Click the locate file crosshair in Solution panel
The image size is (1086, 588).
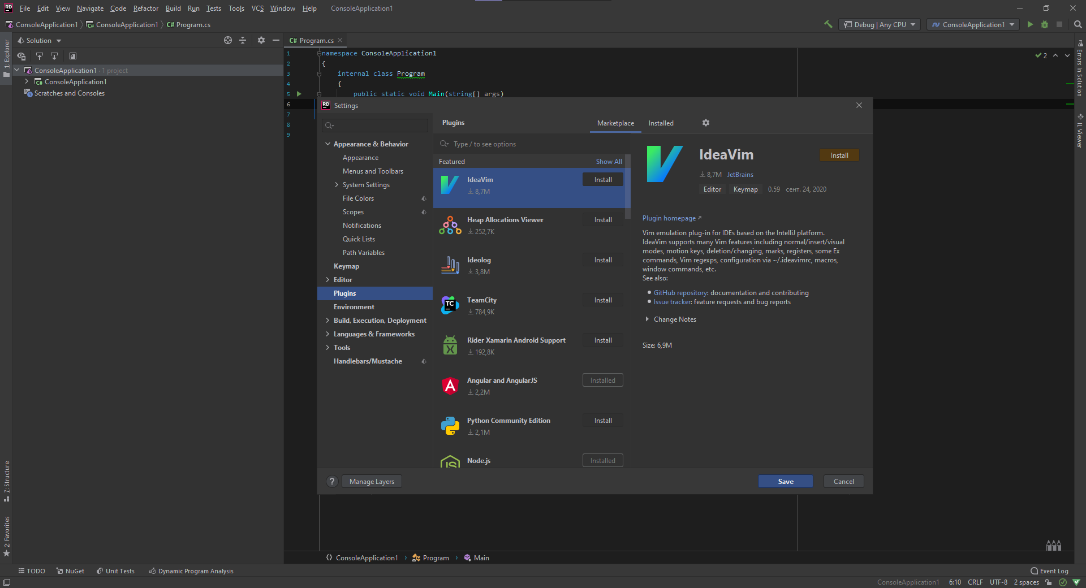tap(228, 40)
